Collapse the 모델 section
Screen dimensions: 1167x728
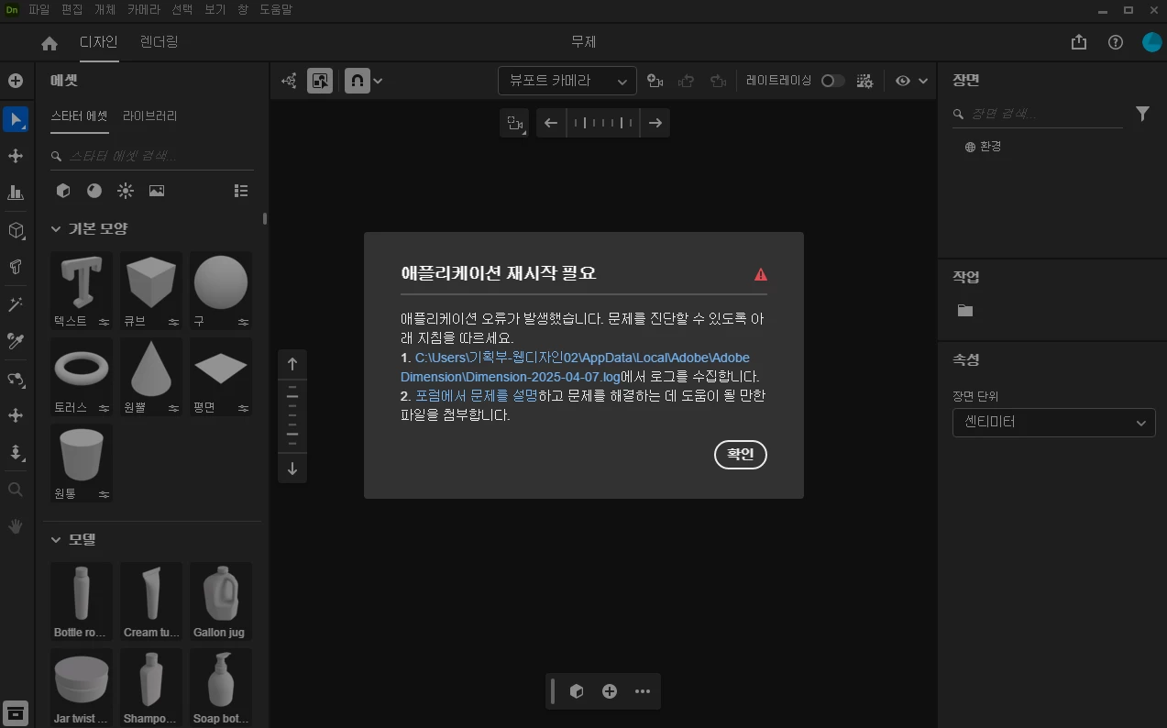pos(56,540)
